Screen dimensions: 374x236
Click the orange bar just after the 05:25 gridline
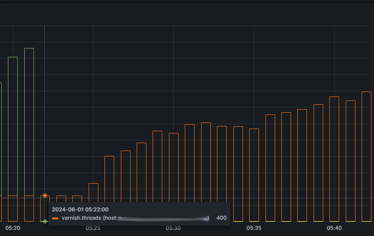coord(109,179)
